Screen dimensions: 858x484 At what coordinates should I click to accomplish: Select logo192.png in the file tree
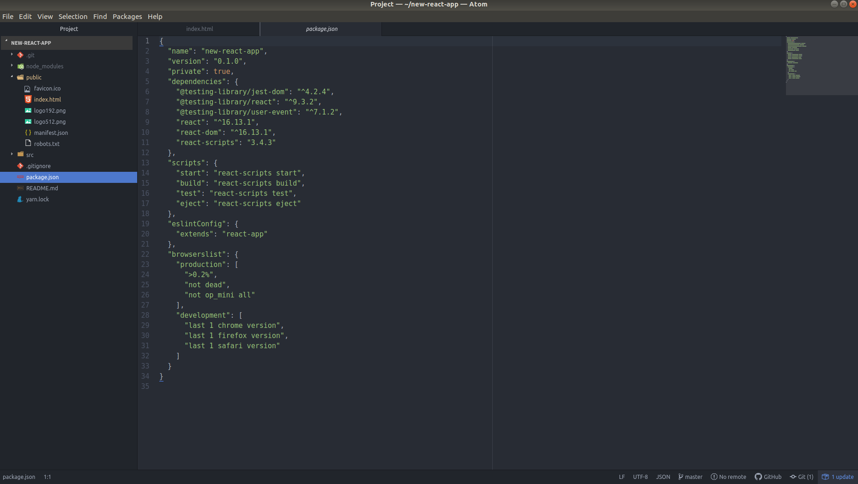(50, 110)
